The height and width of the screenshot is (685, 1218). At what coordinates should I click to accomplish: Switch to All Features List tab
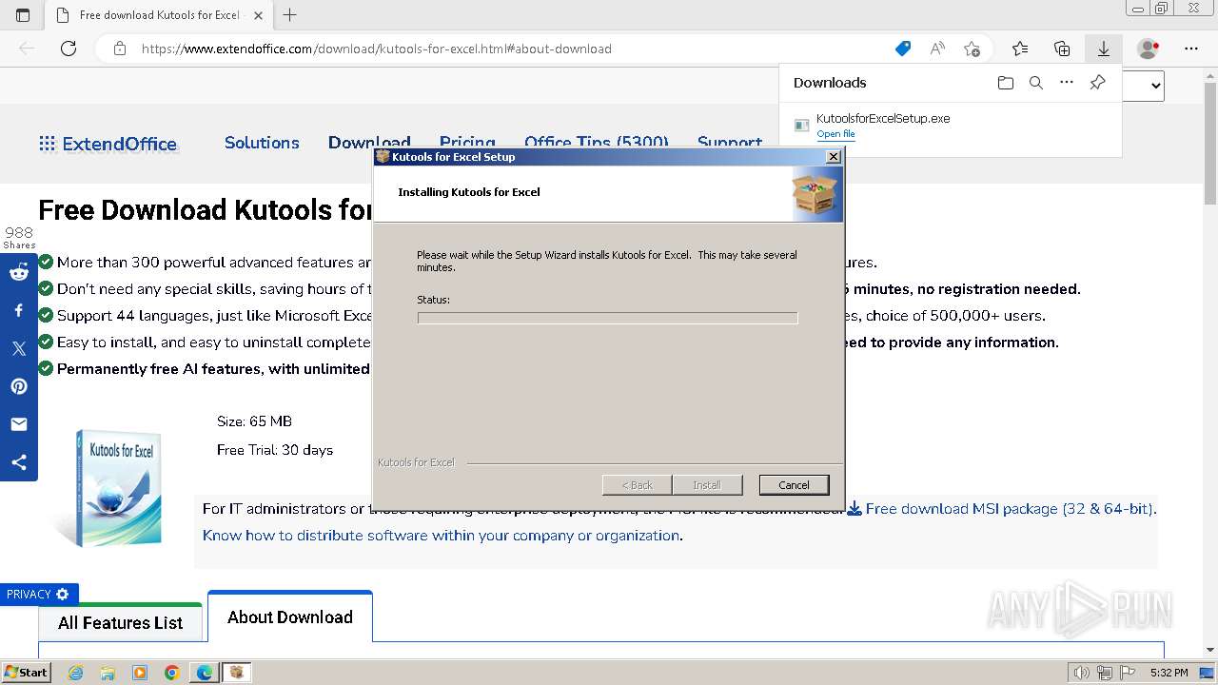(x=120, y=623)
